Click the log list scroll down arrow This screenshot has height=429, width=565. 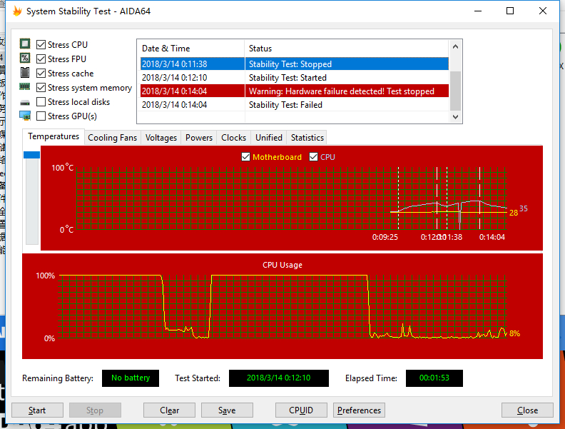[455, 117]
